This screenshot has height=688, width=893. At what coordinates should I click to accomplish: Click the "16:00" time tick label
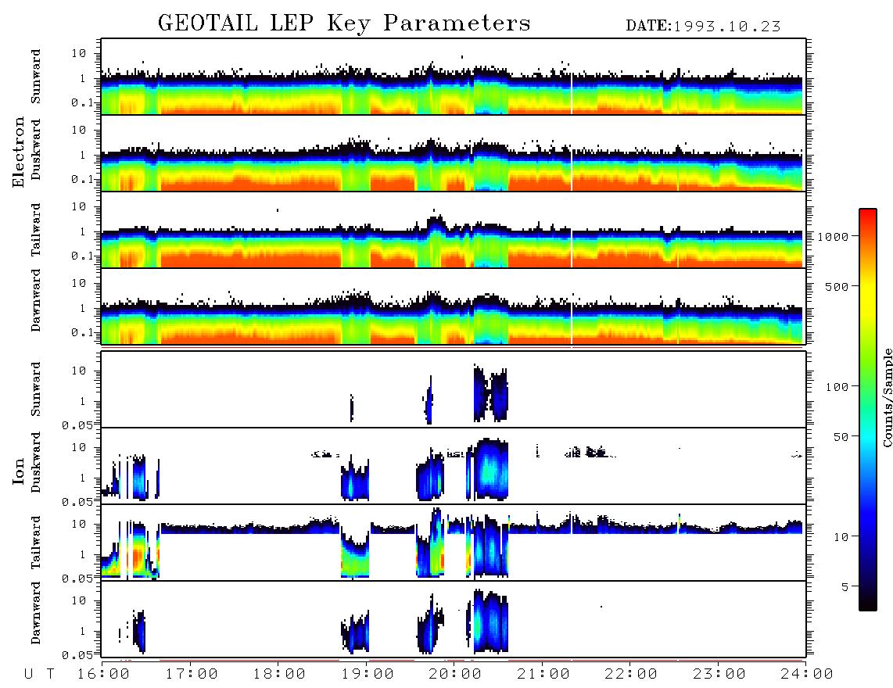[x=103, y=675]
